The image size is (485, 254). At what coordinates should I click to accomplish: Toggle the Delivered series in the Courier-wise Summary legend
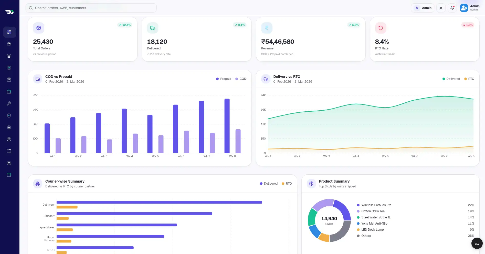(x=269, y=184)
